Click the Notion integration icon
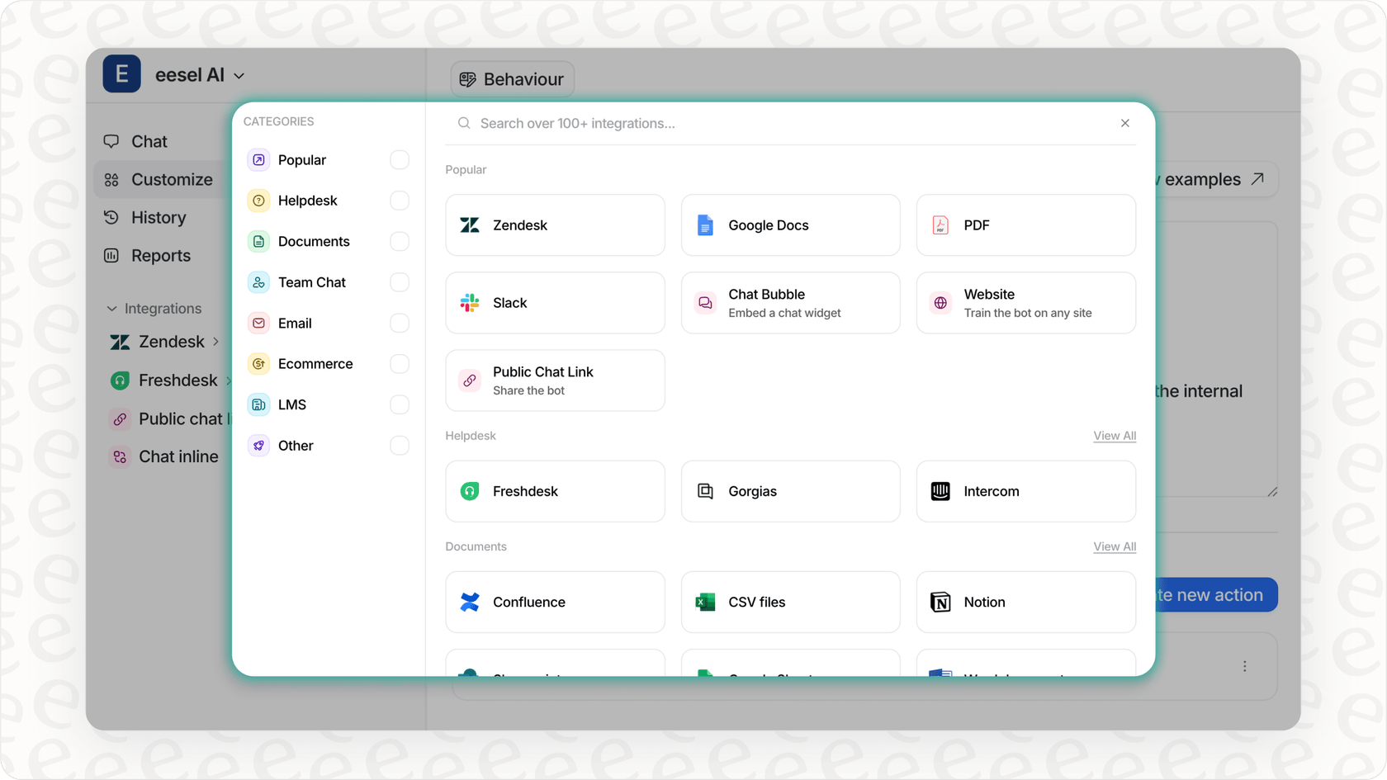 click(x=940, y=602)
